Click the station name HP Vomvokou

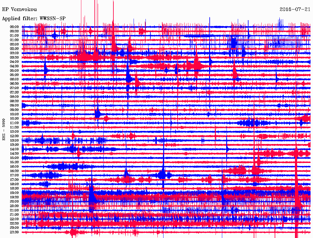(19, 9)
